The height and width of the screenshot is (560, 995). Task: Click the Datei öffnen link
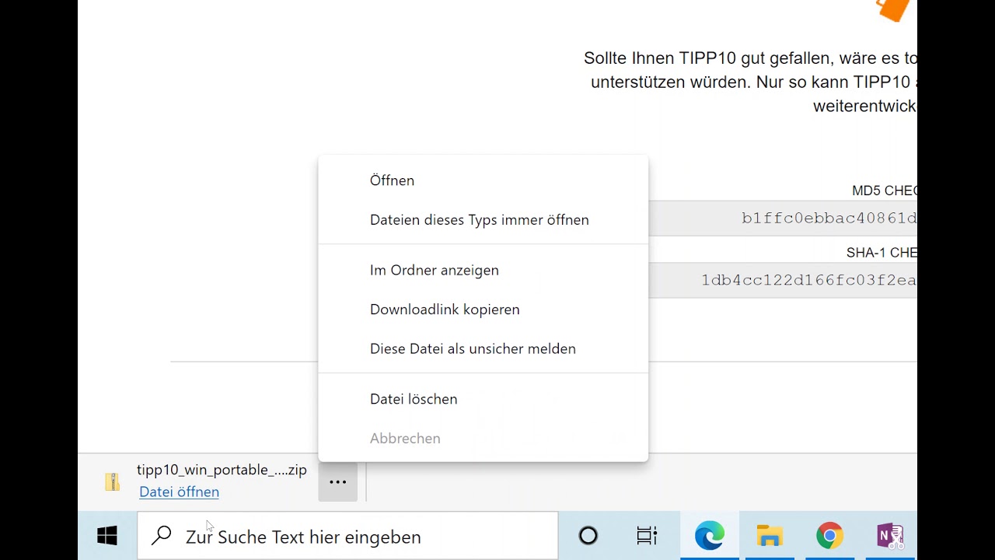point(179,492)
